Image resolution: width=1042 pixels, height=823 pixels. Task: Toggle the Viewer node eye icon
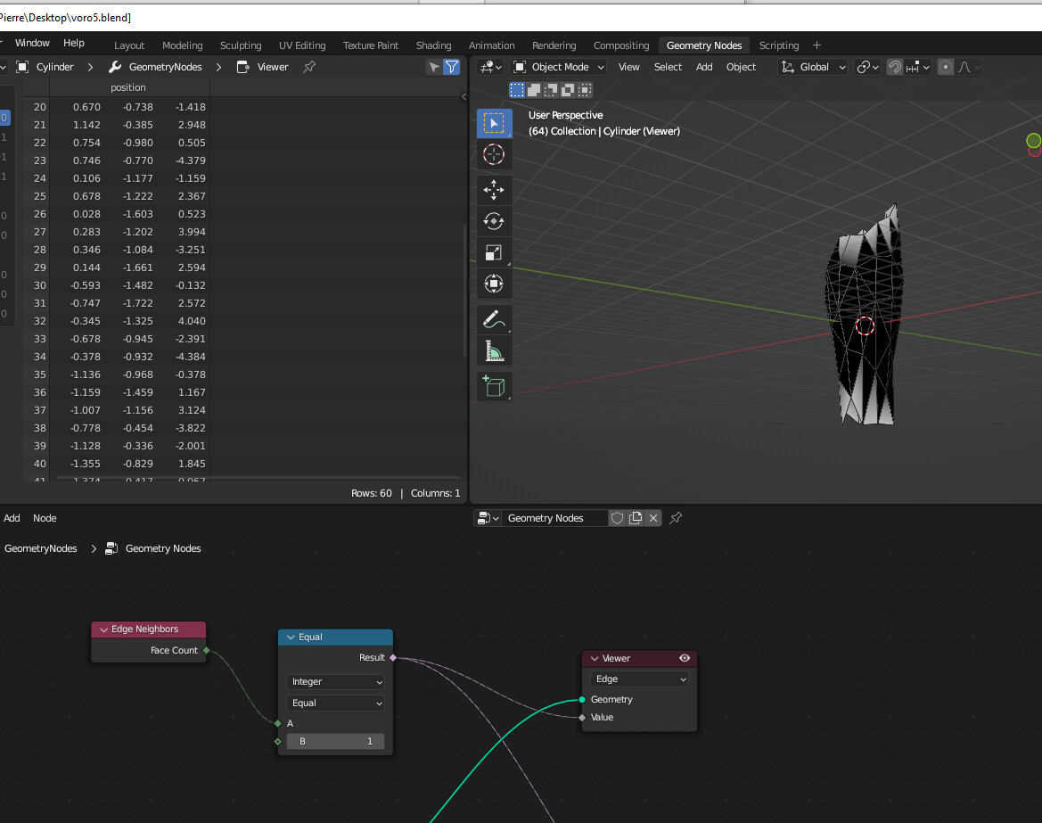(685, 658)
